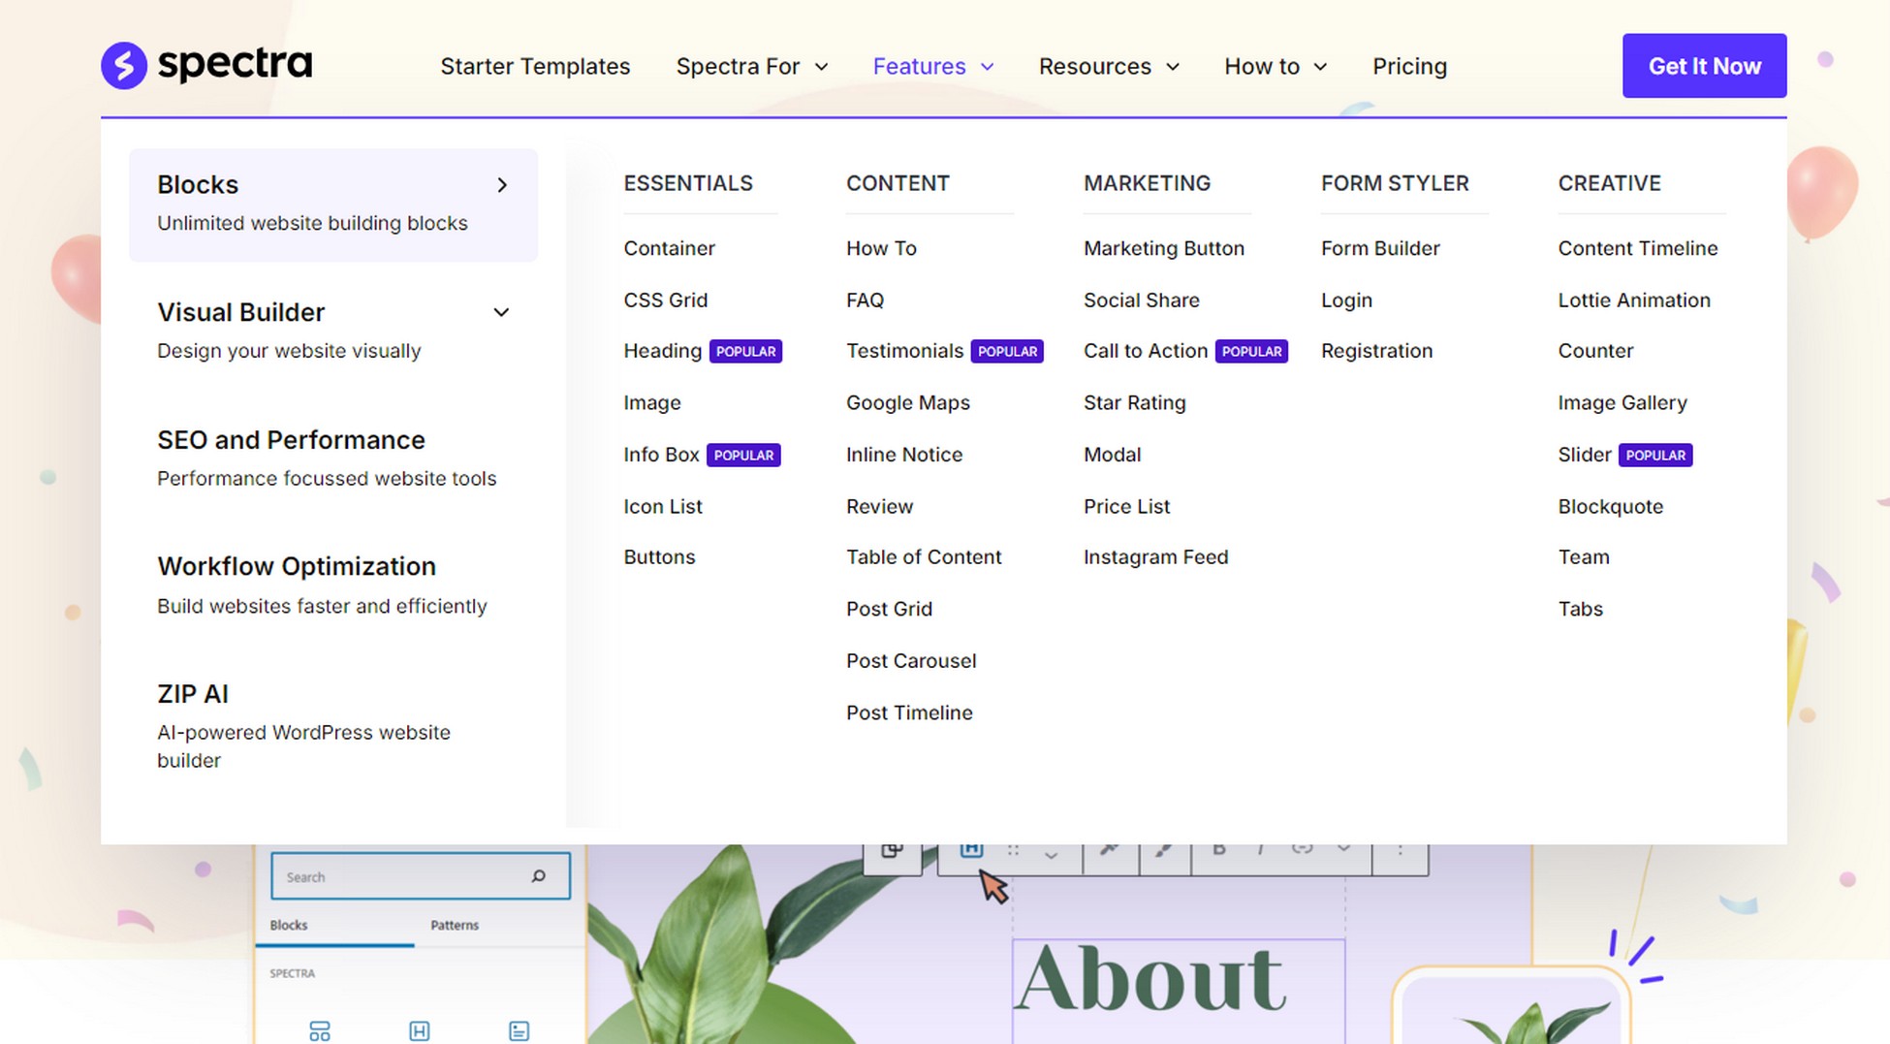Open the How to dropdown menu

pos(1276,66)
